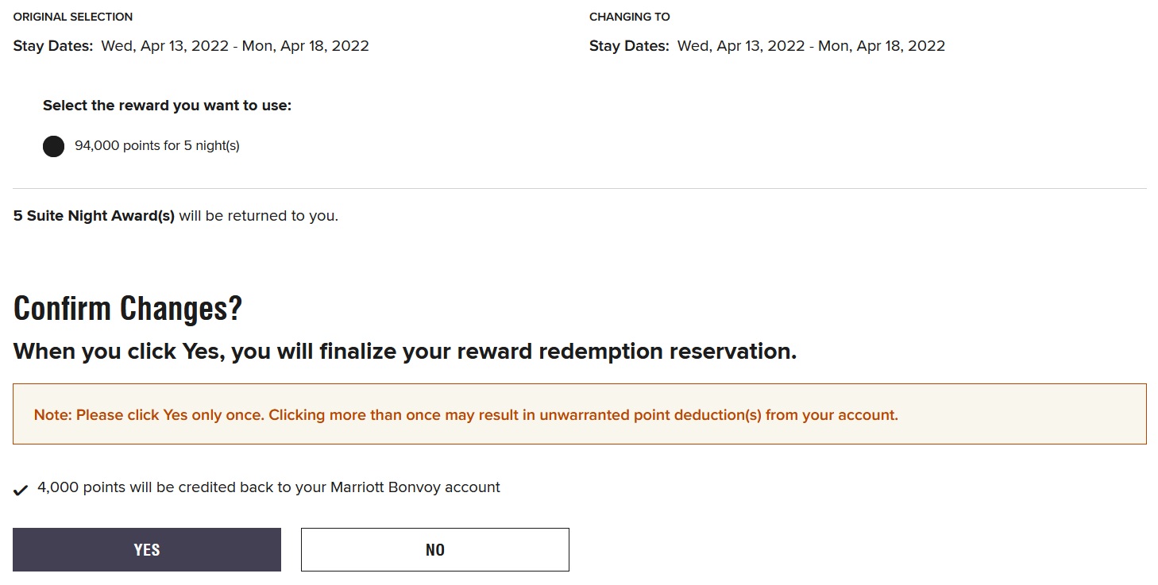1158x585 pixels.
Task: Click the "Marriott Bonvoy account" text
Action: click(415, 487)
